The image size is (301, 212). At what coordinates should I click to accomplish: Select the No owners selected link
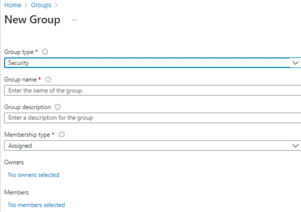coord(34,175)
